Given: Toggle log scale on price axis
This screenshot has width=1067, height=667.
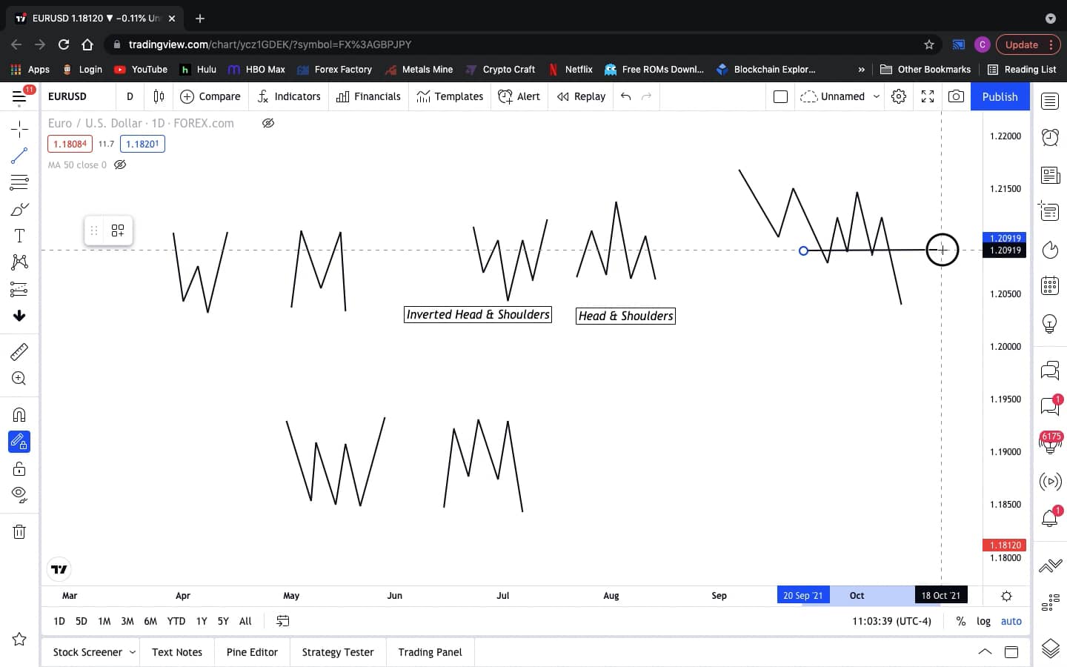Looking at the screenshot, I should 983,621.
